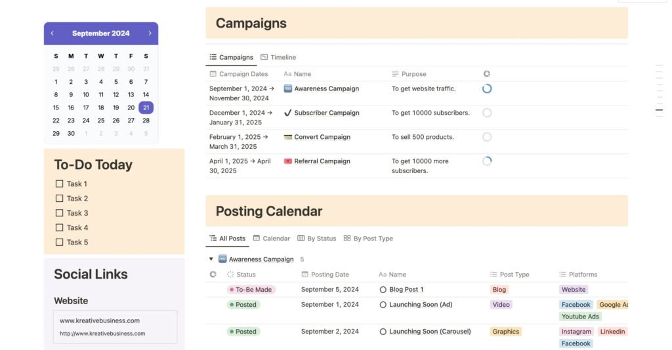
Task: Click the Convert Campaign progress ring
Action: coord(487,137)
